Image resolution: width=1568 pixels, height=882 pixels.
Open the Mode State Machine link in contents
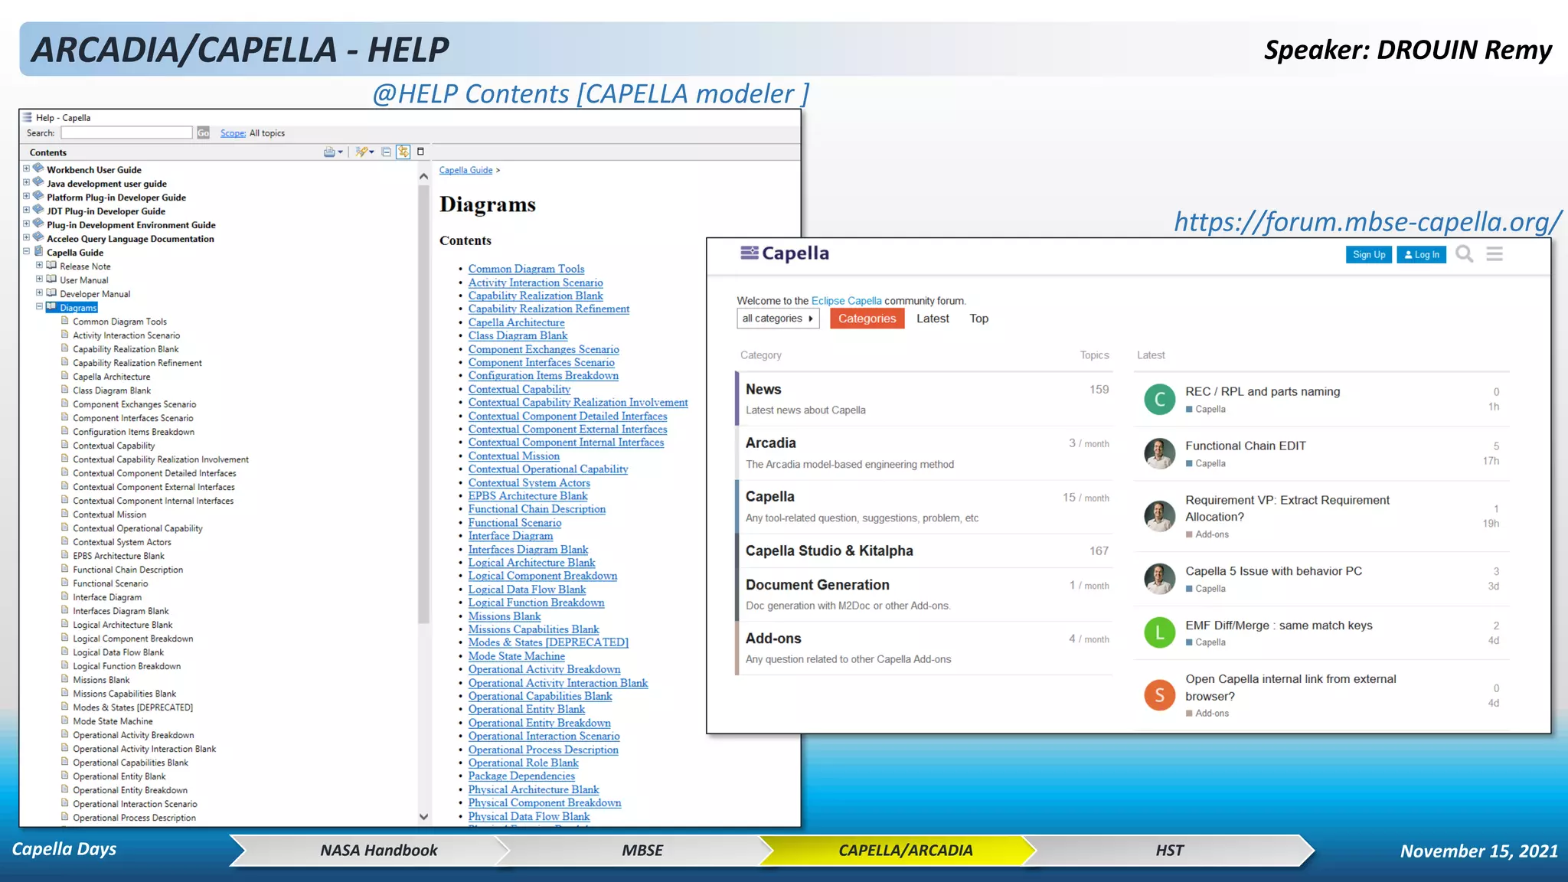(x=517, y=656)
